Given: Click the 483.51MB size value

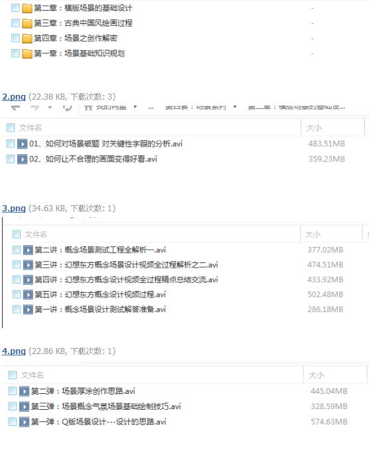Looking at the screenshot, I should (327, 143).
